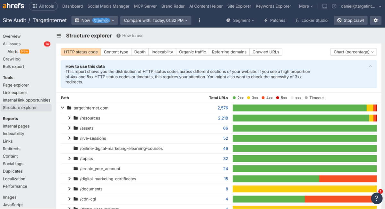Expand the /assets folder
The image size is (385, 209).
click(69, 128)
